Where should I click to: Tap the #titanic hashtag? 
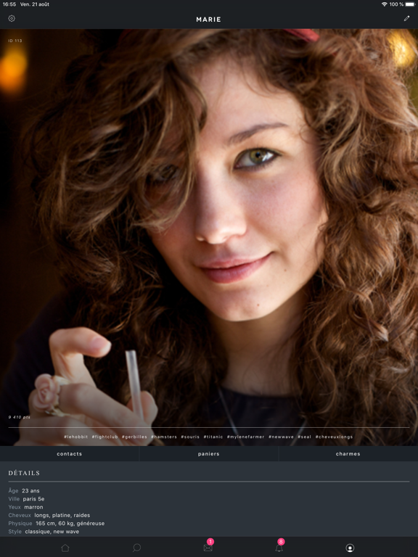click(x=213, y=437)
